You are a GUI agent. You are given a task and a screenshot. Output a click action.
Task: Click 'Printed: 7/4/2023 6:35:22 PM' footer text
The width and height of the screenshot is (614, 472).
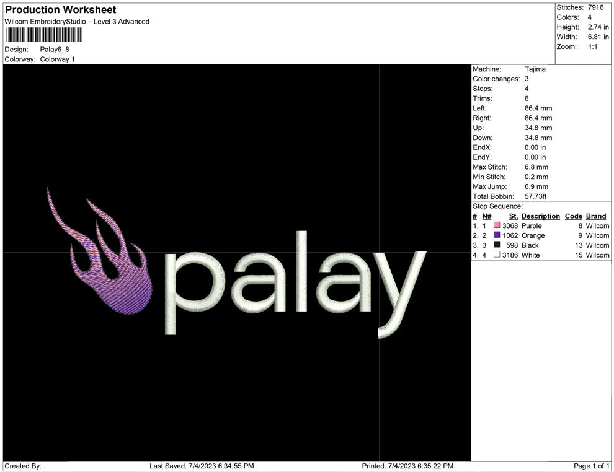[x=407, y=466]
